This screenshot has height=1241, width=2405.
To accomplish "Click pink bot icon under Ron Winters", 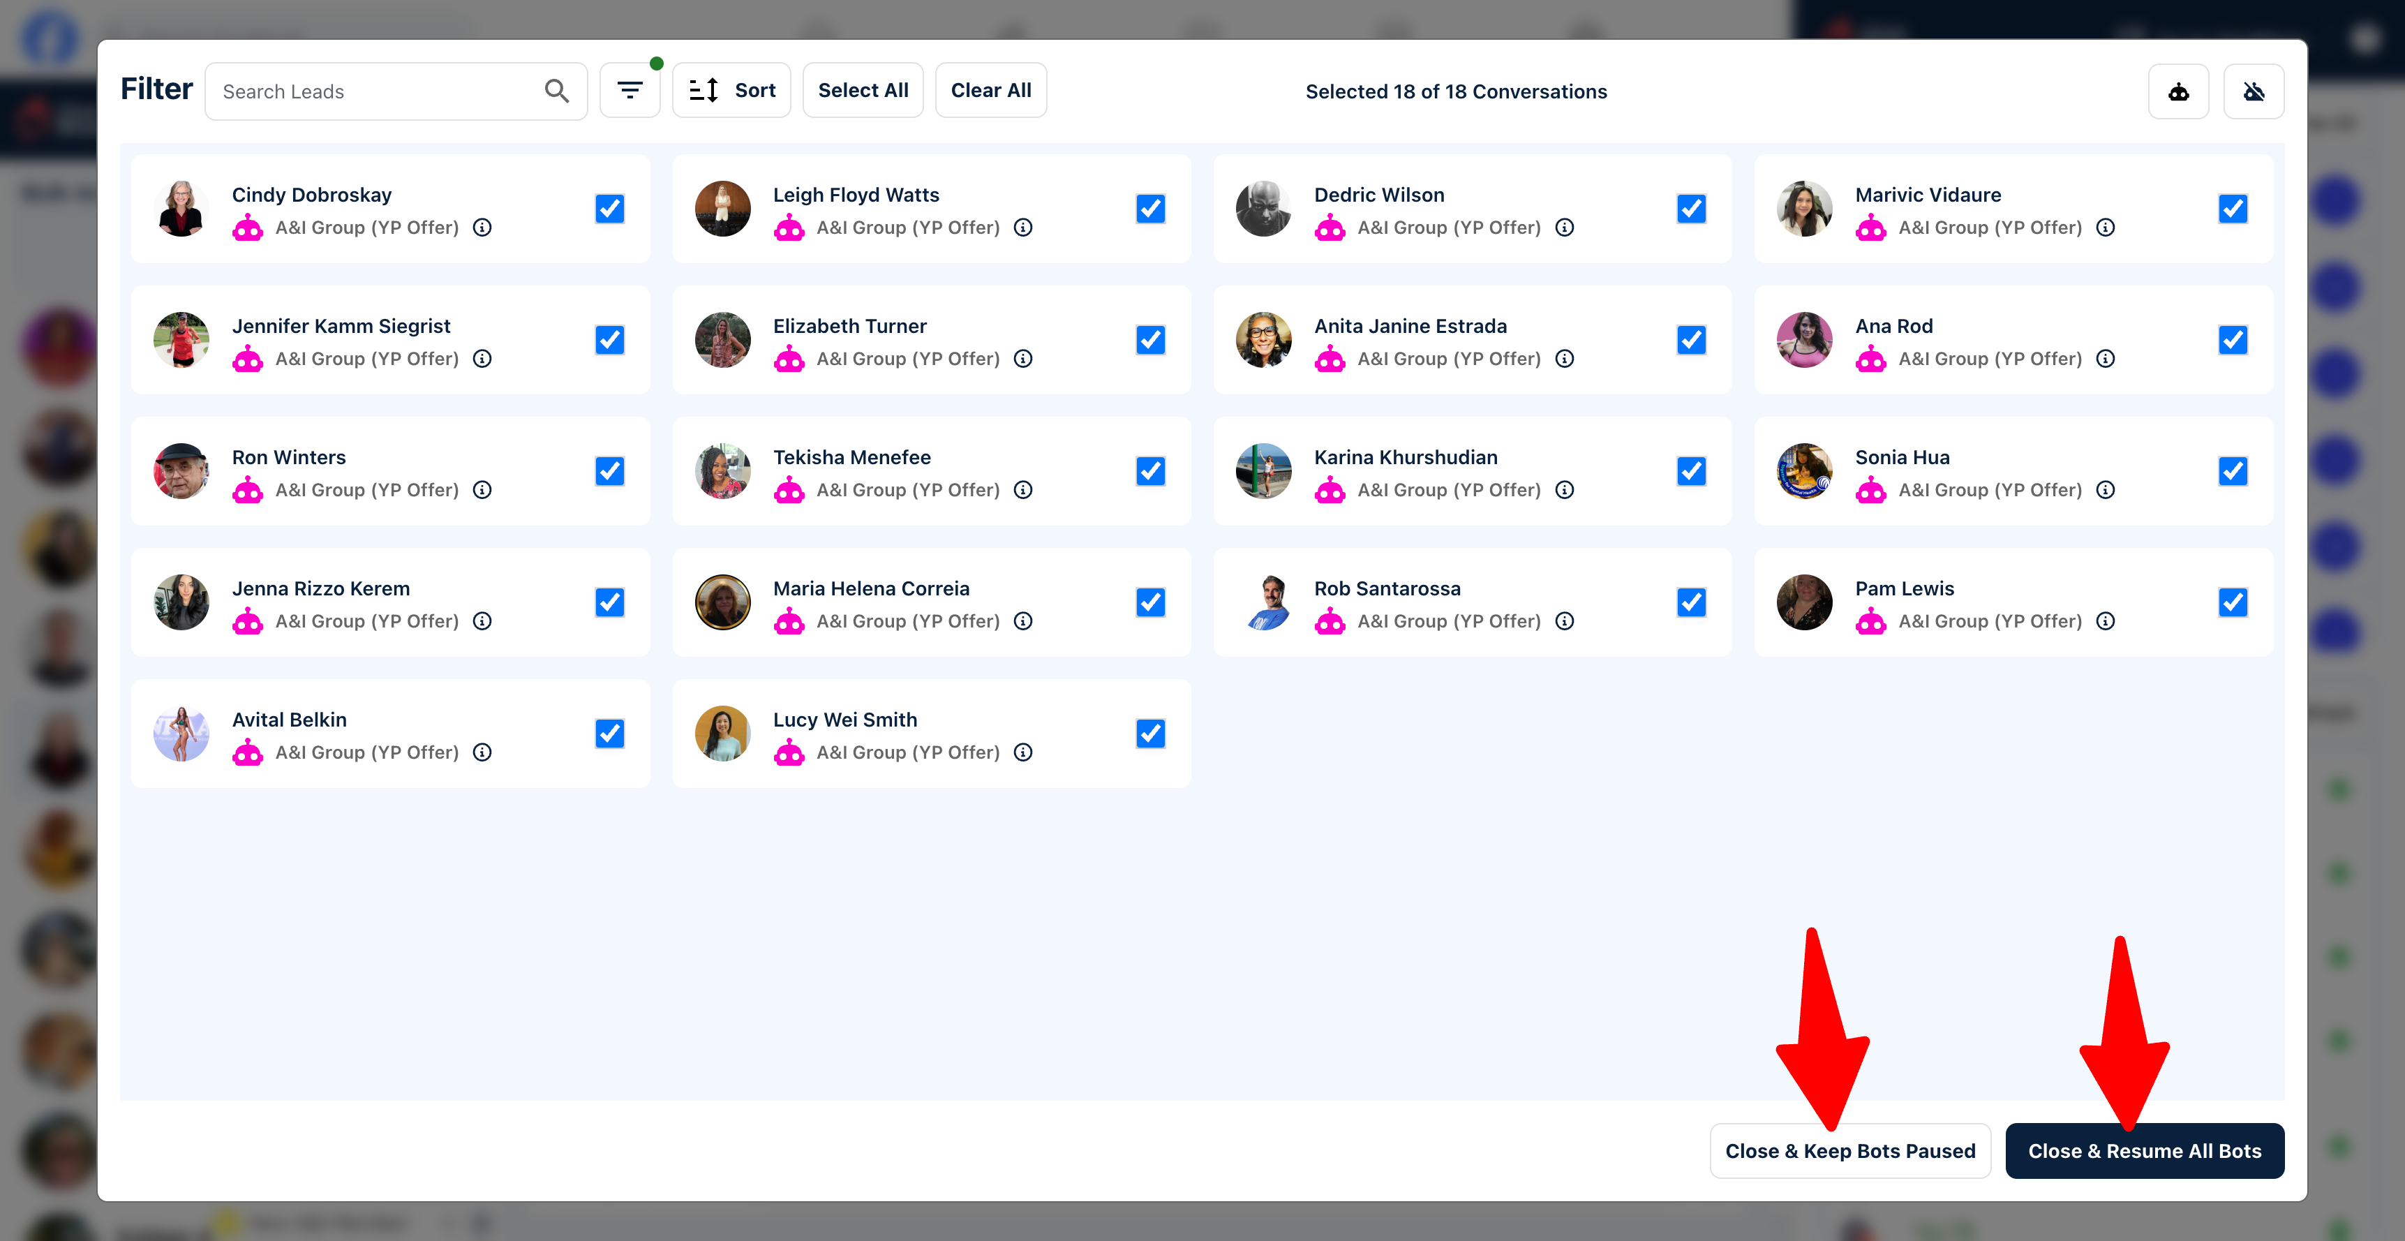I will pos(247,489).
